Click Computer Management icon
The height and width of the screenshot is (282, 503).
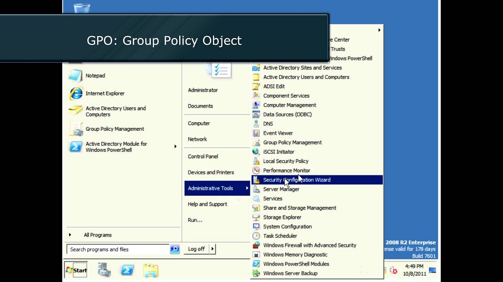click(x=256, y=105)
